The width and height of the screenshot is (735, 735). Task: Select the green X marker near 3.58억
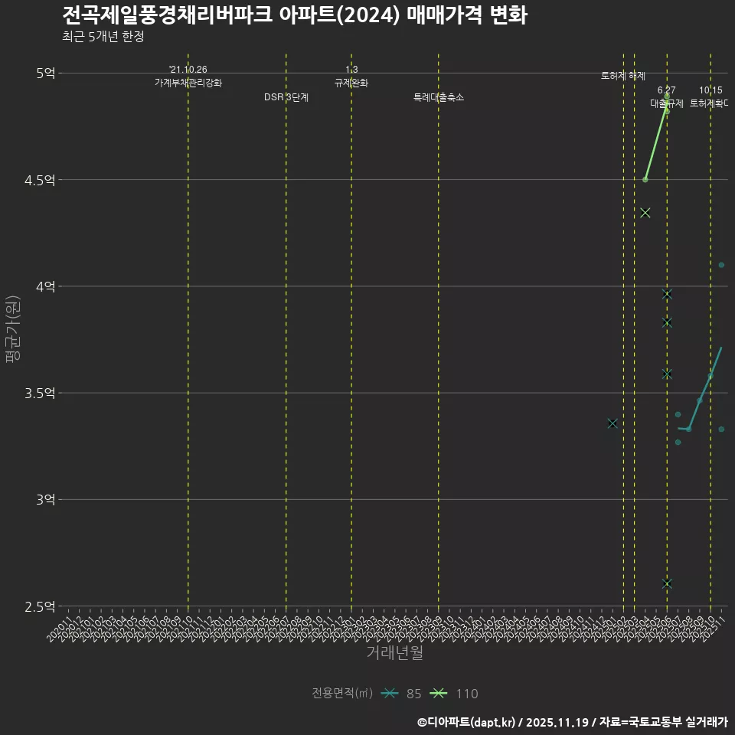[666, 372]
